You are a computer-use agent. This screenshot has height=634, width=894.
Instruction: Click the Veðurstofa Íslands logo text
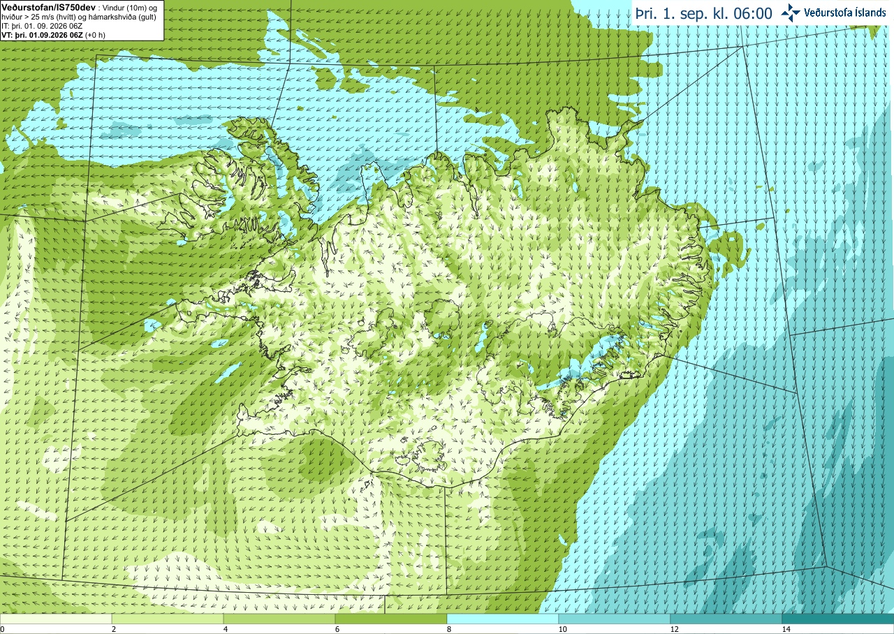point(845,13)
